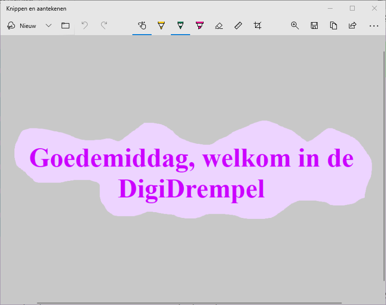Copy the snip to clipboard
The width and height of the screenshot is (386, 305).
(334, 25)
